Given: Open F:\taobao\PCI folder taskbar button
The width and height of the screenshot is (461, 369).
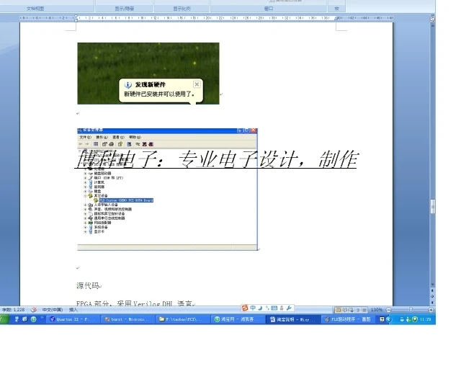Looking at the screenshot, I should 183,319.
